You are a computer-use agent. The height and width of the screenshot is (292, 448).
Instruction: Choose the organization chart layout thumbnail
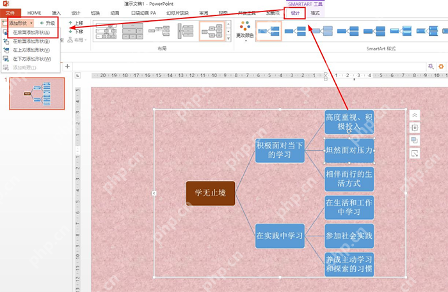click(106, 31)
